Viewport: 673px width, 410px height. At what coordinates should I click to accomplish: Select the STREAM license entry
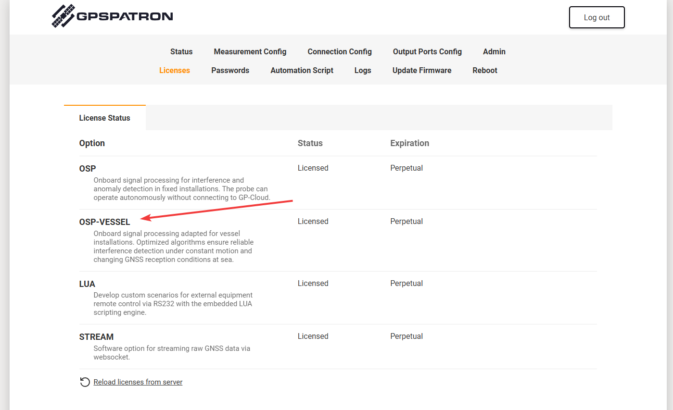(96, 336)
